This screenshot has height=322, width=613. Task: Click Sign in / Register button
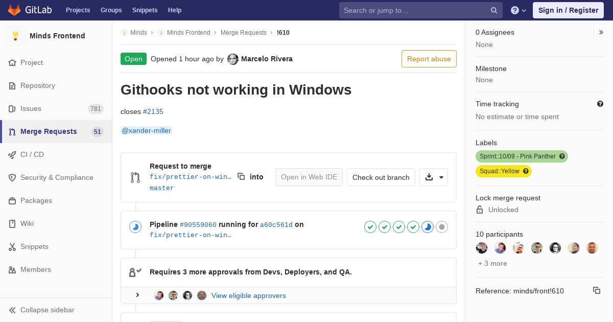click(x=568, y=10)
